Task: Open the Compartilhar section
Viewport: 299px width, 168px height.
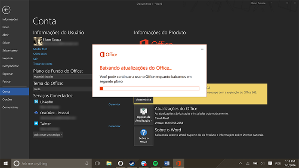Action: 10,66
